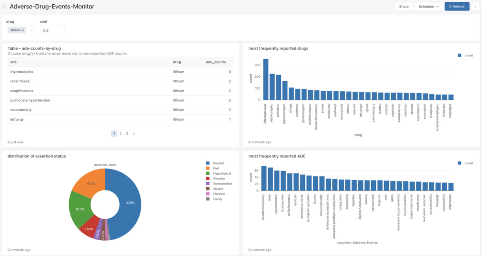Image resolution: width=482 pixels, height=256 pixels.
Task: Open the Schedule dropdown
Action: (x=428, y=7)
